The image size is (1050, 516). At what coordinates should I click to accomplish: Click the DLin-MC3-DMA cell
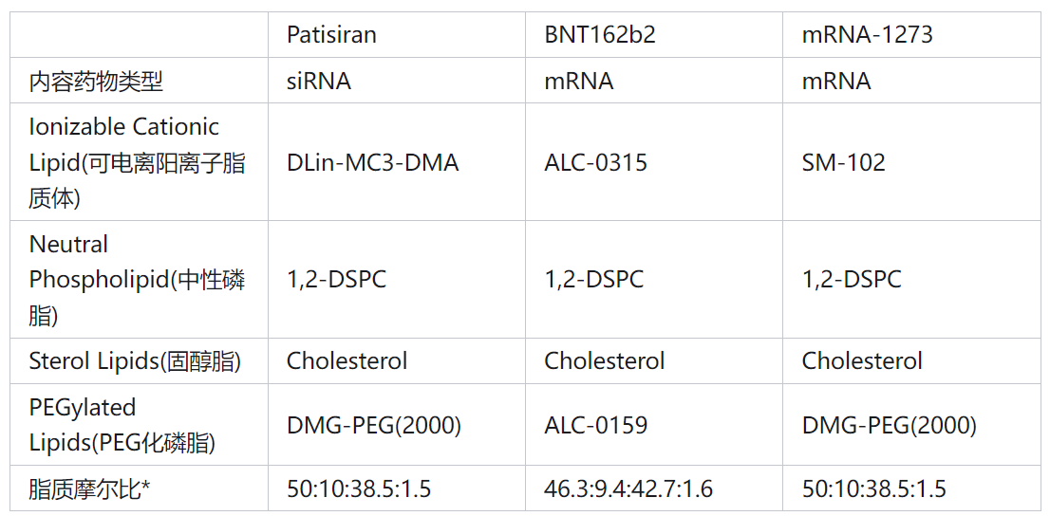tap(372, 162)
